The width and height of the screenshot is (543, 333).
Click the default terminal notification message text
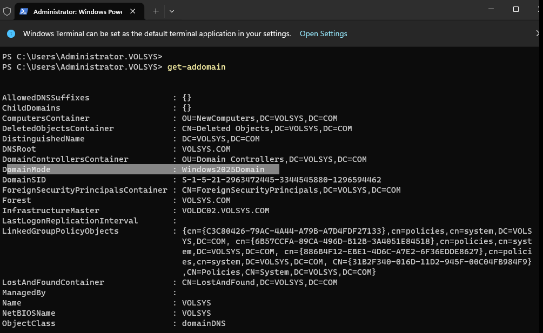click(x=157, y=33)
